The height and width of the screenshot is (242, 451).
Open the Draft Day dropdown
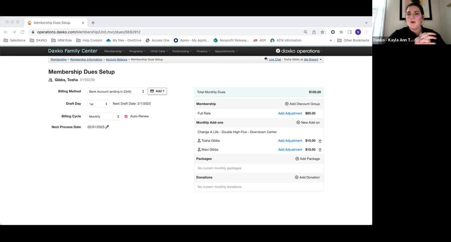click(x=98, y=104)
